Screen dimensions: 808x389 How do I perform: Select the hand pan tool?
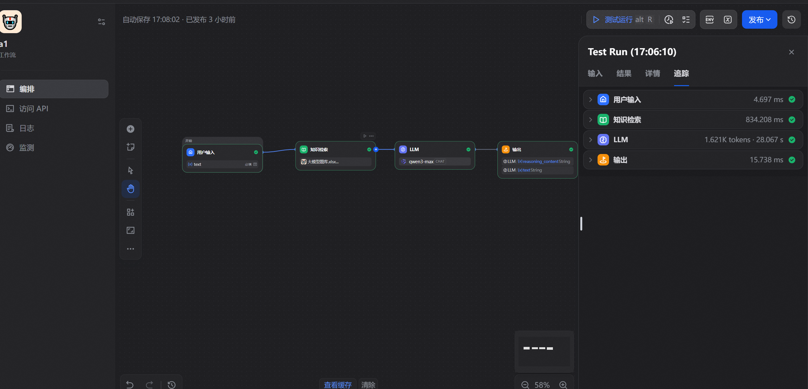pyautogui.click(x=130, y=189)
